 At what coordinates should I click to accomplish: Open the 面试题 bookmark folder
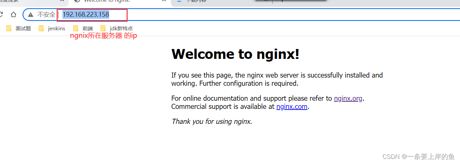(19, 29)
